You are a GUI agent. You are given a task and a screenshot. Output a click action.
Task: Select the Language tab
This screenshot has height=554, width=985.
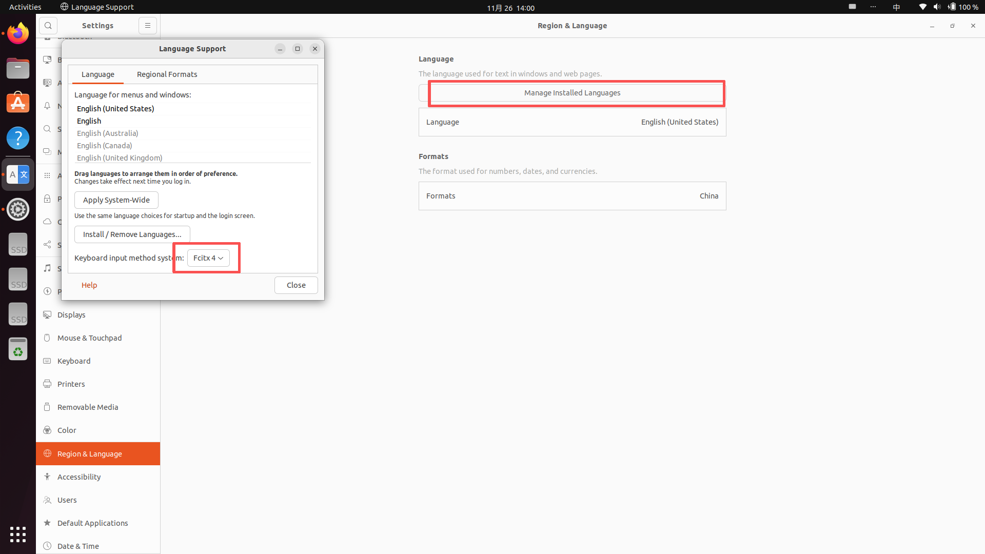97,74
